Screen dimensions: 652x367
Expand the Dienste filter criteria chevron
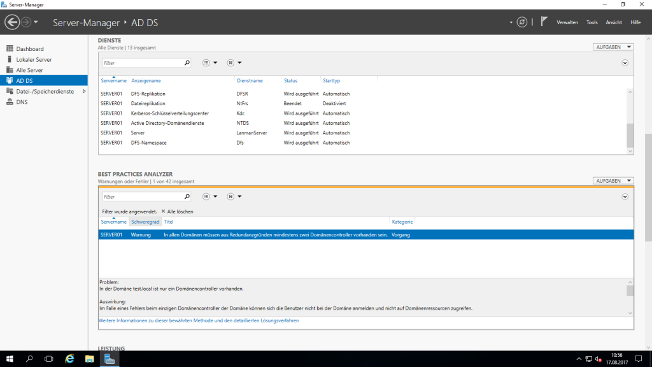tap(625, 63)
